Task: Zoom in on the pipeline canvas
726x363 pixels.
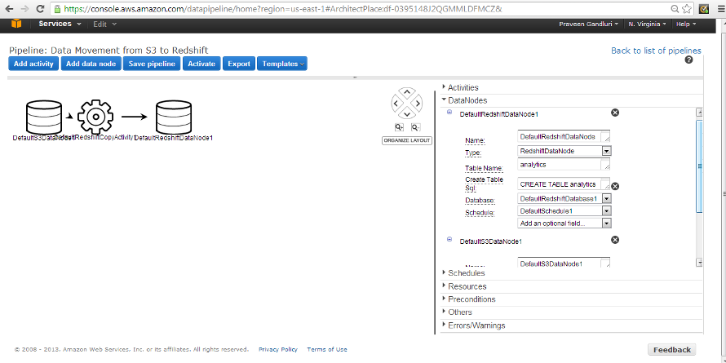Action: pos(399,127)
